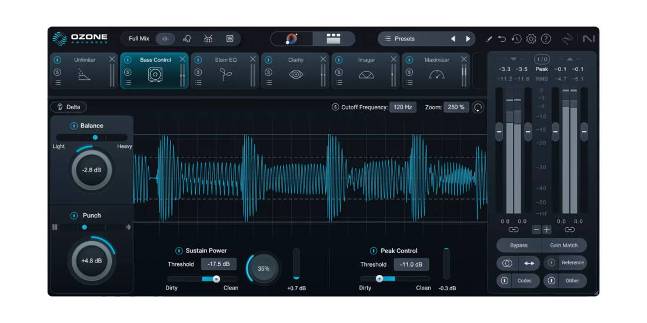Open the Stem EQ module preset list
Screen dimensions: 647x323
(x=198, y=82)
